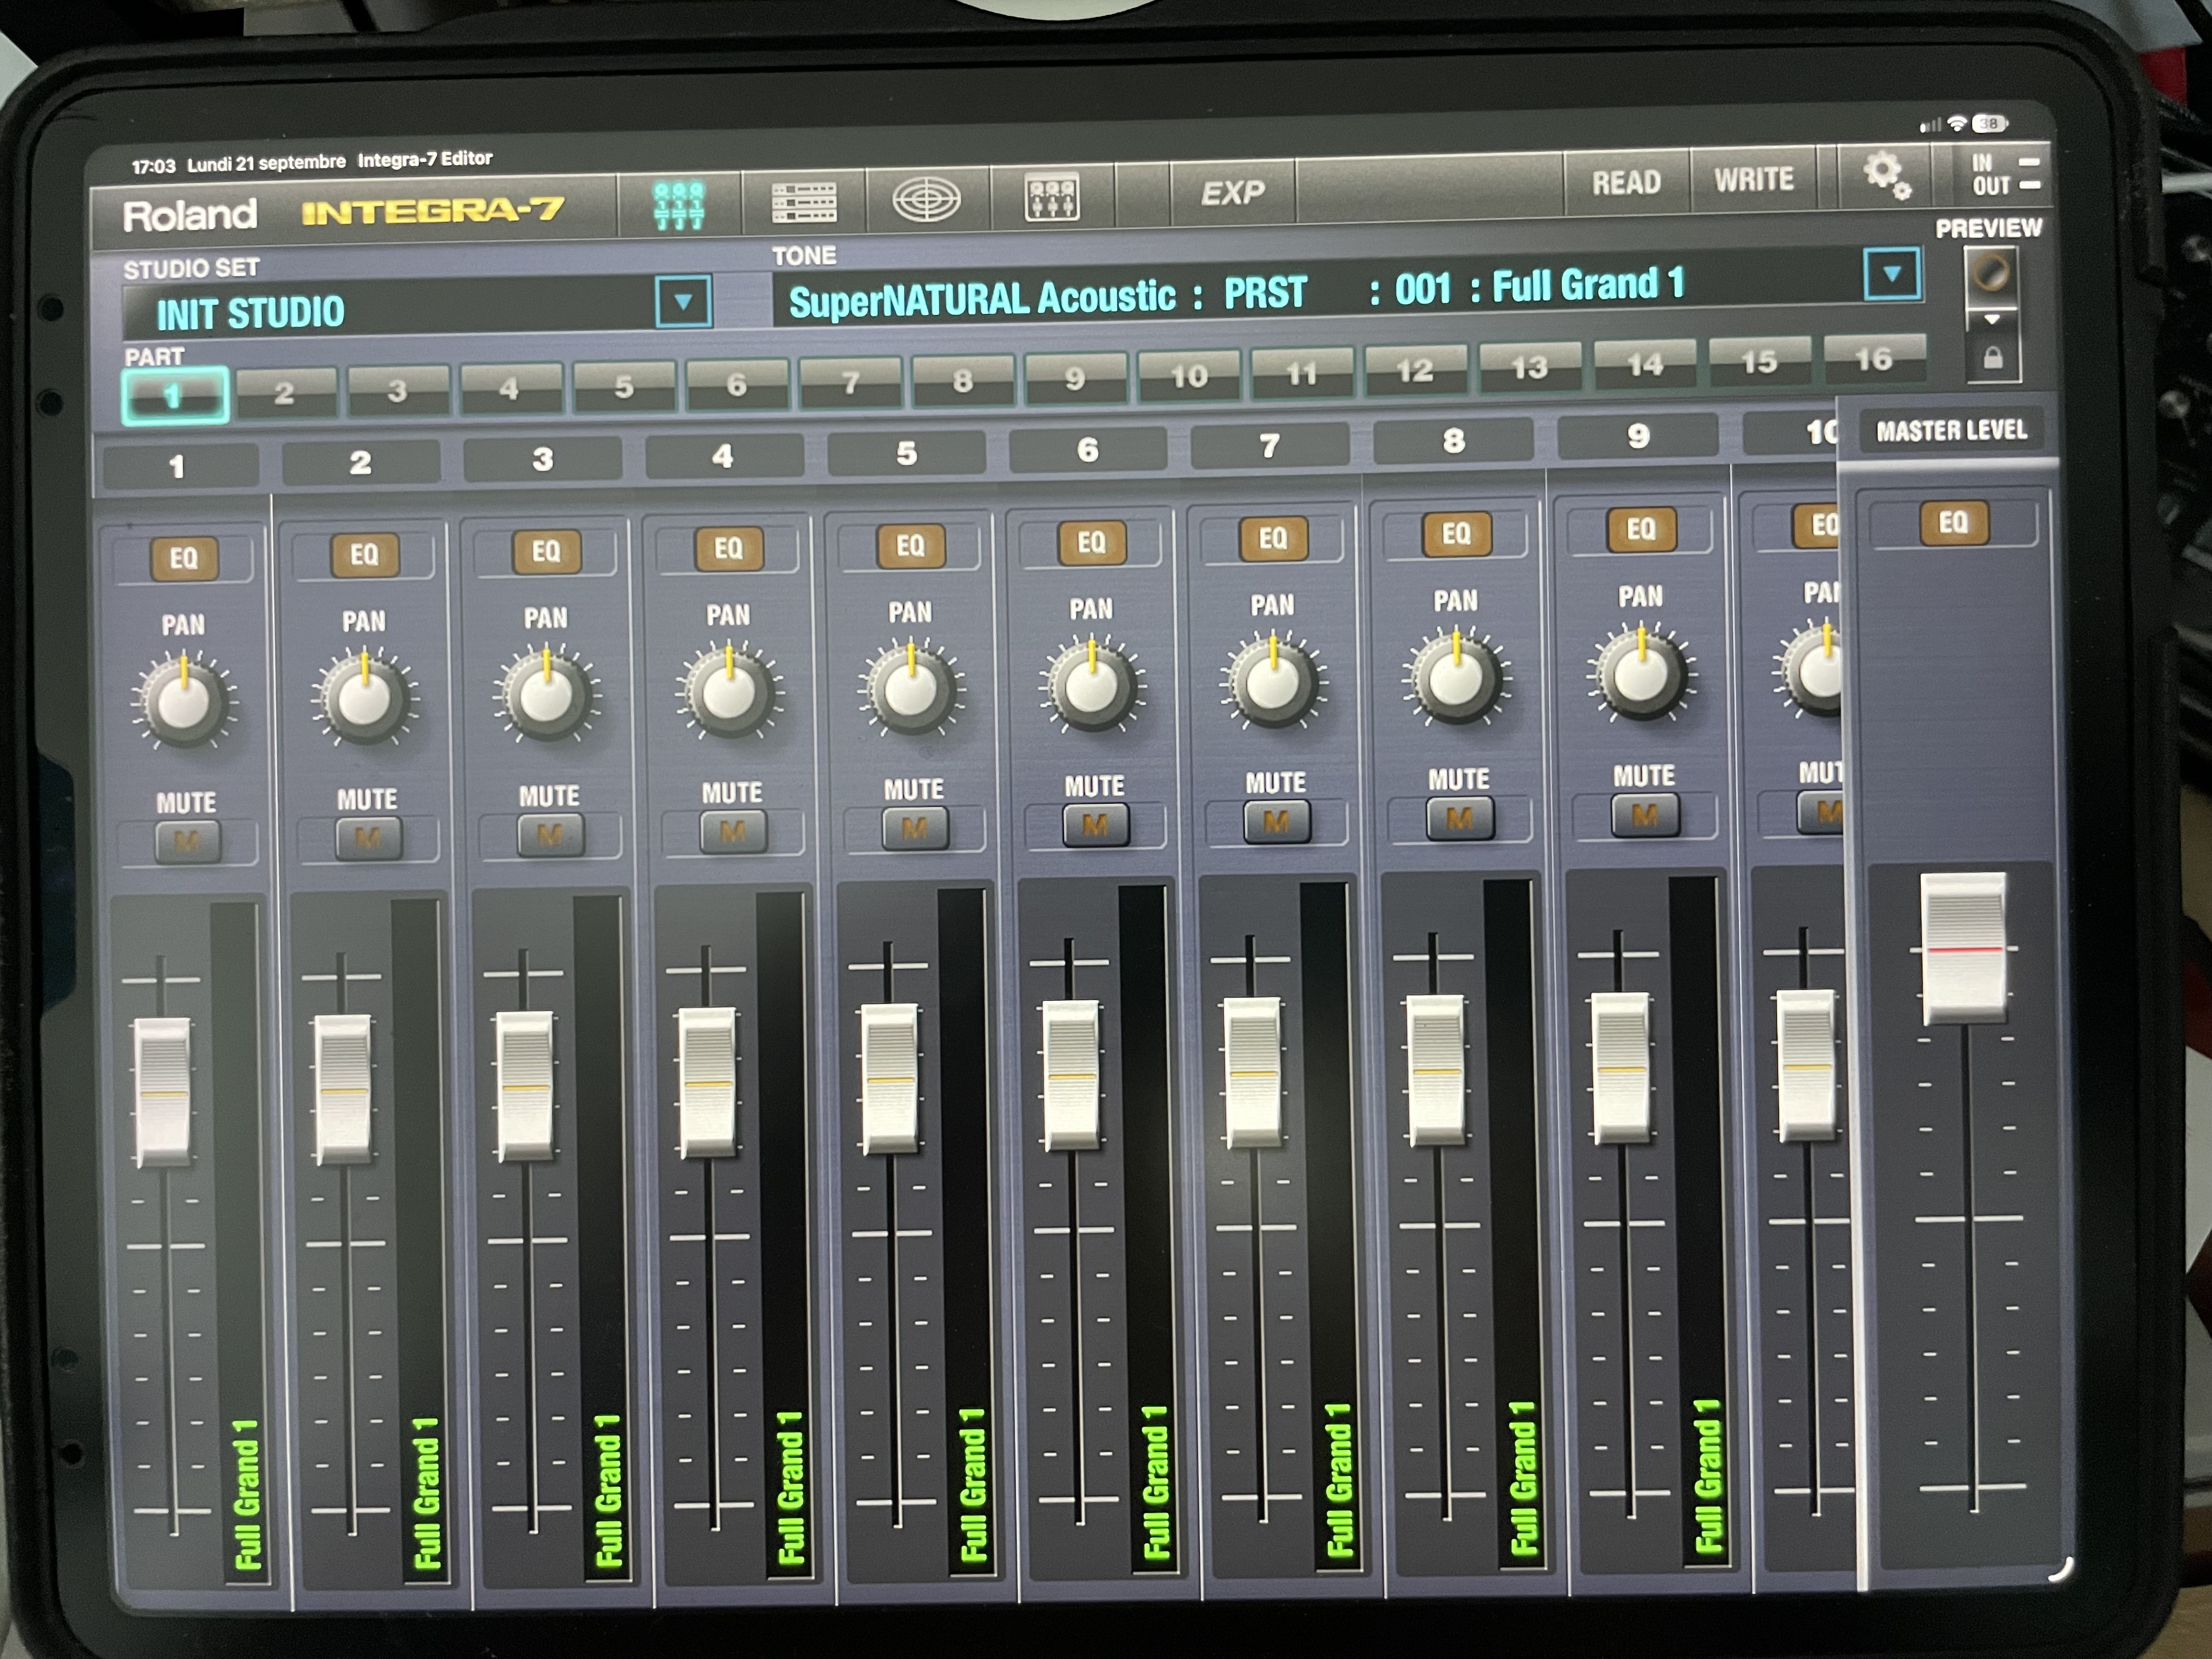Open EQ for channel 7
The width and height of the screenshot is (2212, 1659).
click(1273, 538)
